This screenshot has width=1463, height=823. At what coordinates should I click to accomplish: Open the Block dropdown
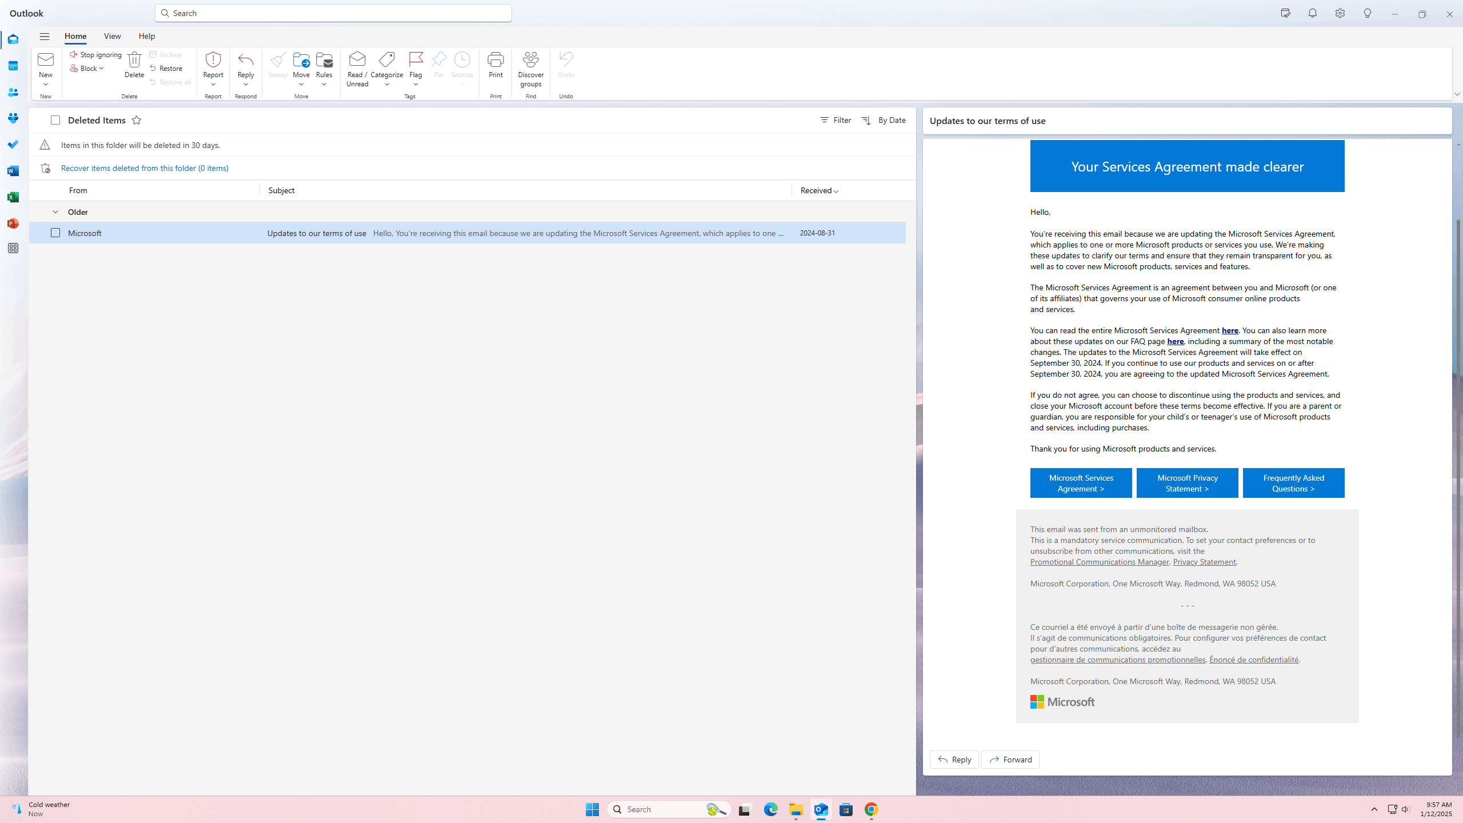(x=87, y=68)
